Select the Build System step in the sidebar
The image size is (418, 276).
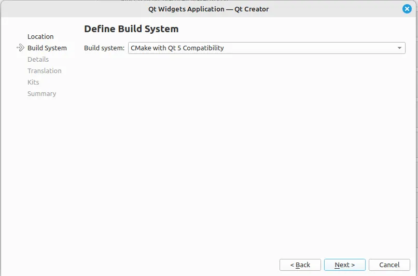tap(47, 48)
